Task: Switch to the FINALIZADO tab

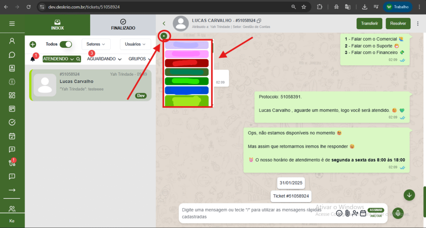Action: pos(123,25)
